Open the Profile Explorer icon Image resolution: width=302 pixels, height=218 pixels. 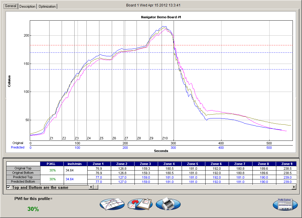285,204
